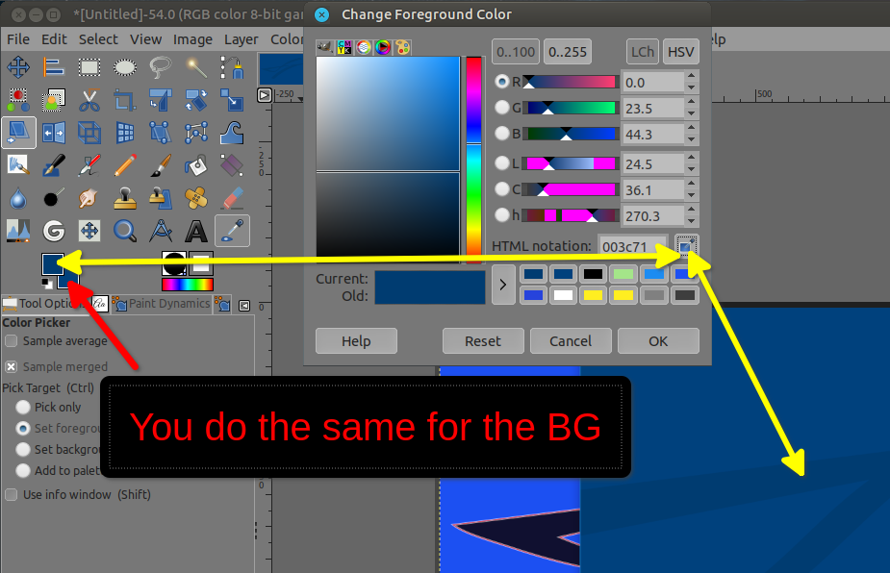Increase the h hue value stepper
This screenshot has width=890, height=573.
[691, 210]
